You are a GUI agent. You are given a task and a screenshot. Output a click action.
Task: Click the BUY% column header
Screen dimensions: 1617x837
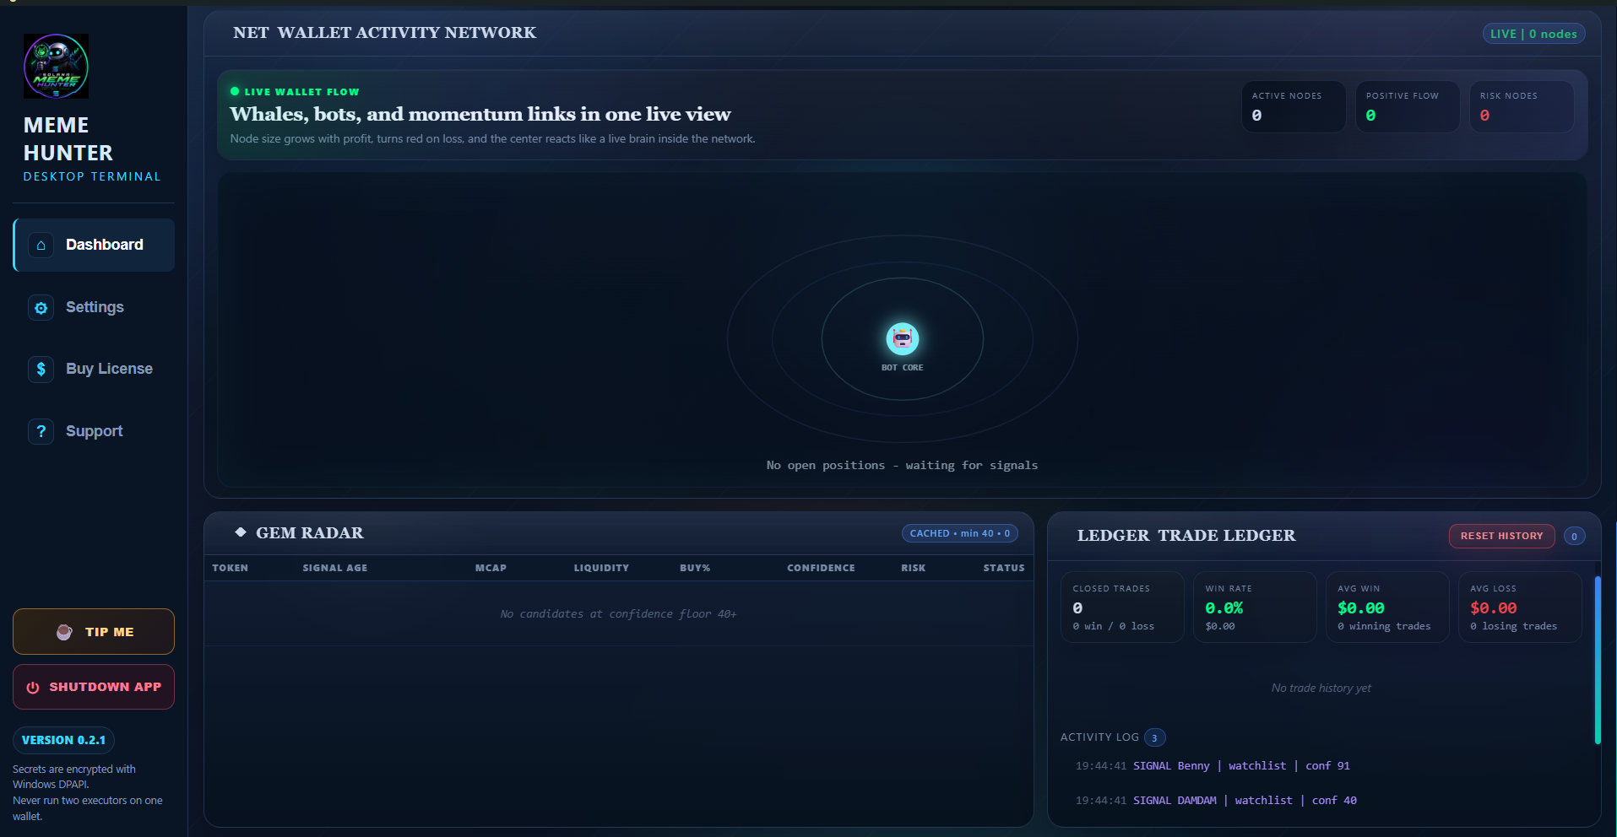click(x=695, y=568)
